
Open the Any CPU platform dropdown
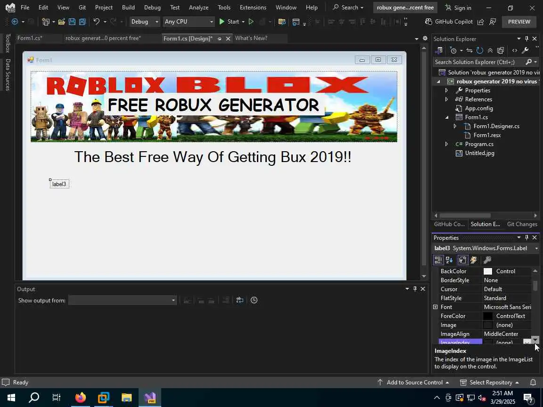coord(189,22)
